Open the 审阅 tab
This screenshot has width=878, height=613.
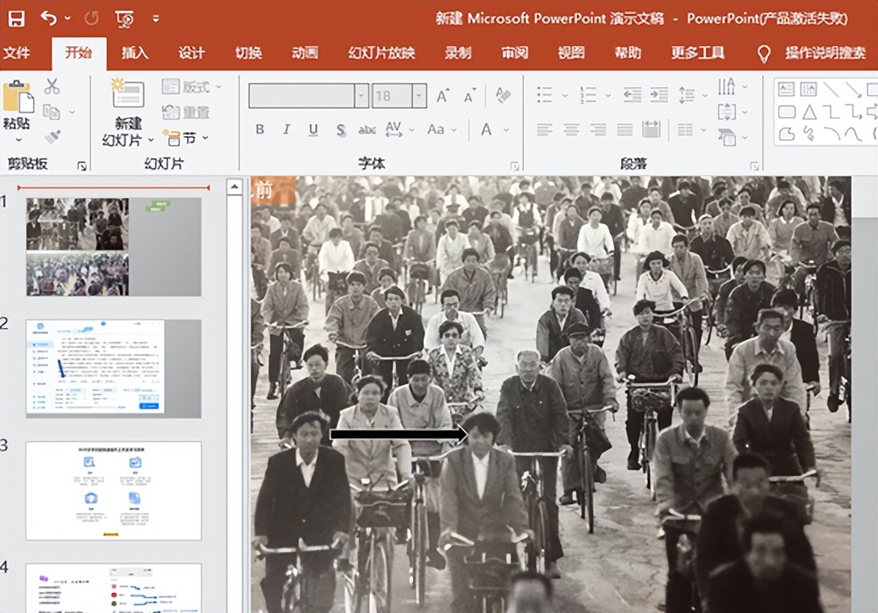(x=514, y=53)
